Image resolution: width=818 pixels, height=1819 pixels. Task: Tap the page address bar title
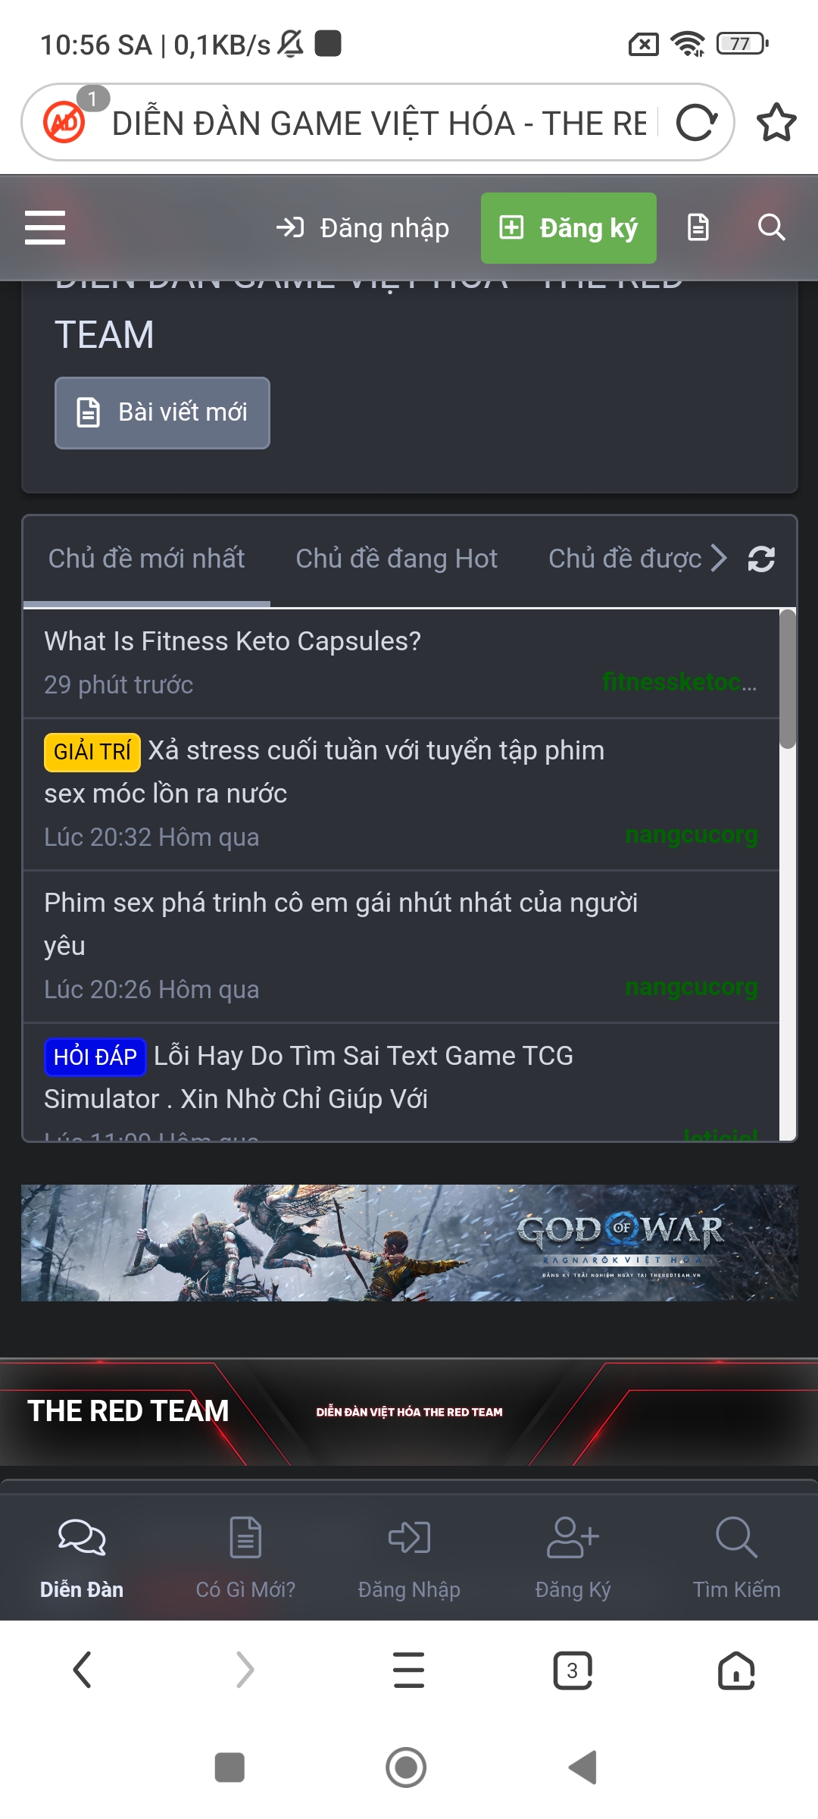(x=379, y=124)
